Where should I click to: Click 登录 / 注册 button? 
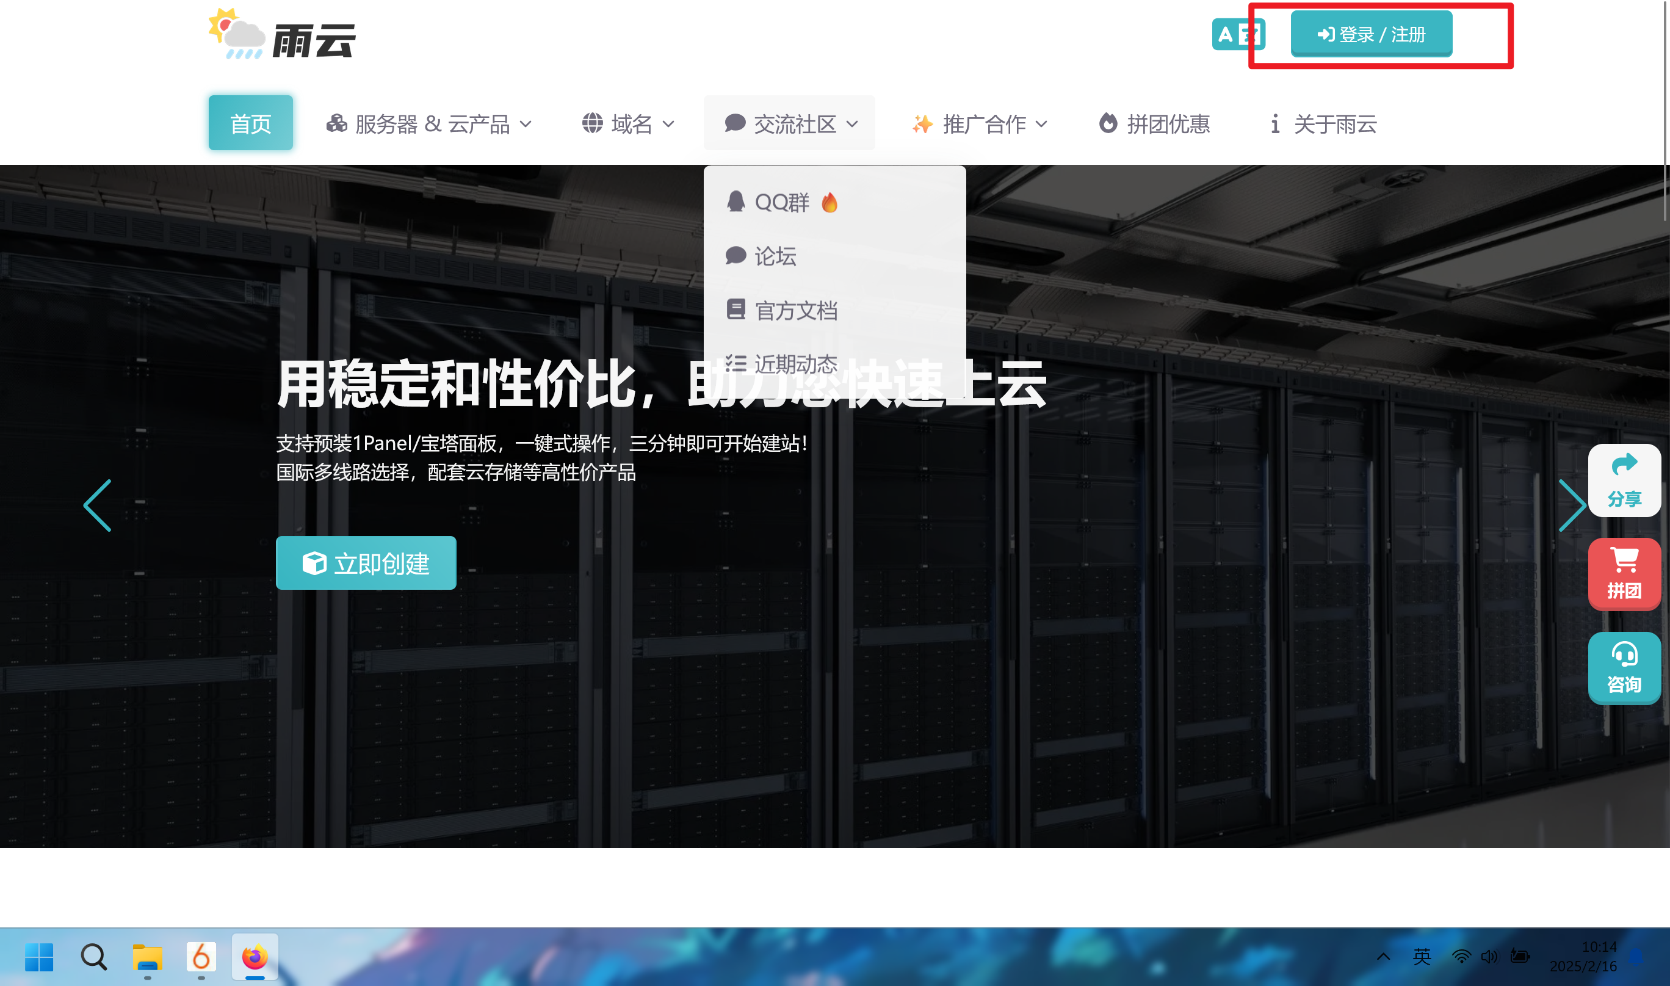coord(1371,34)
